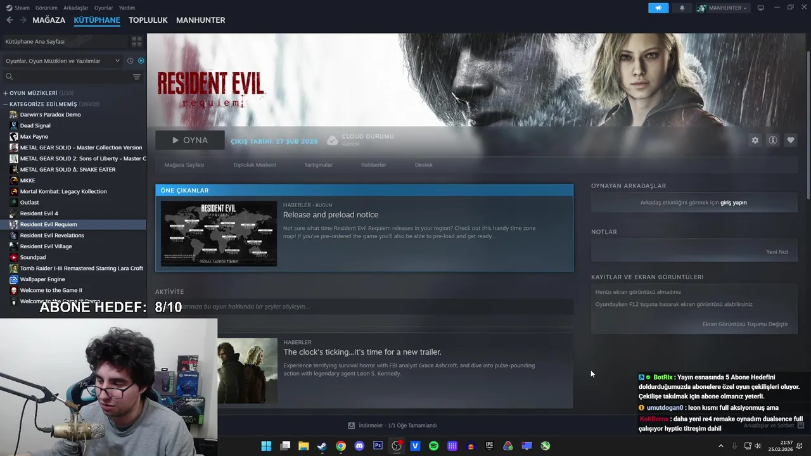Open the Yardım menu
Image resolution: width=811 pixels, height=456 pixels.
[x=127, y=8]
